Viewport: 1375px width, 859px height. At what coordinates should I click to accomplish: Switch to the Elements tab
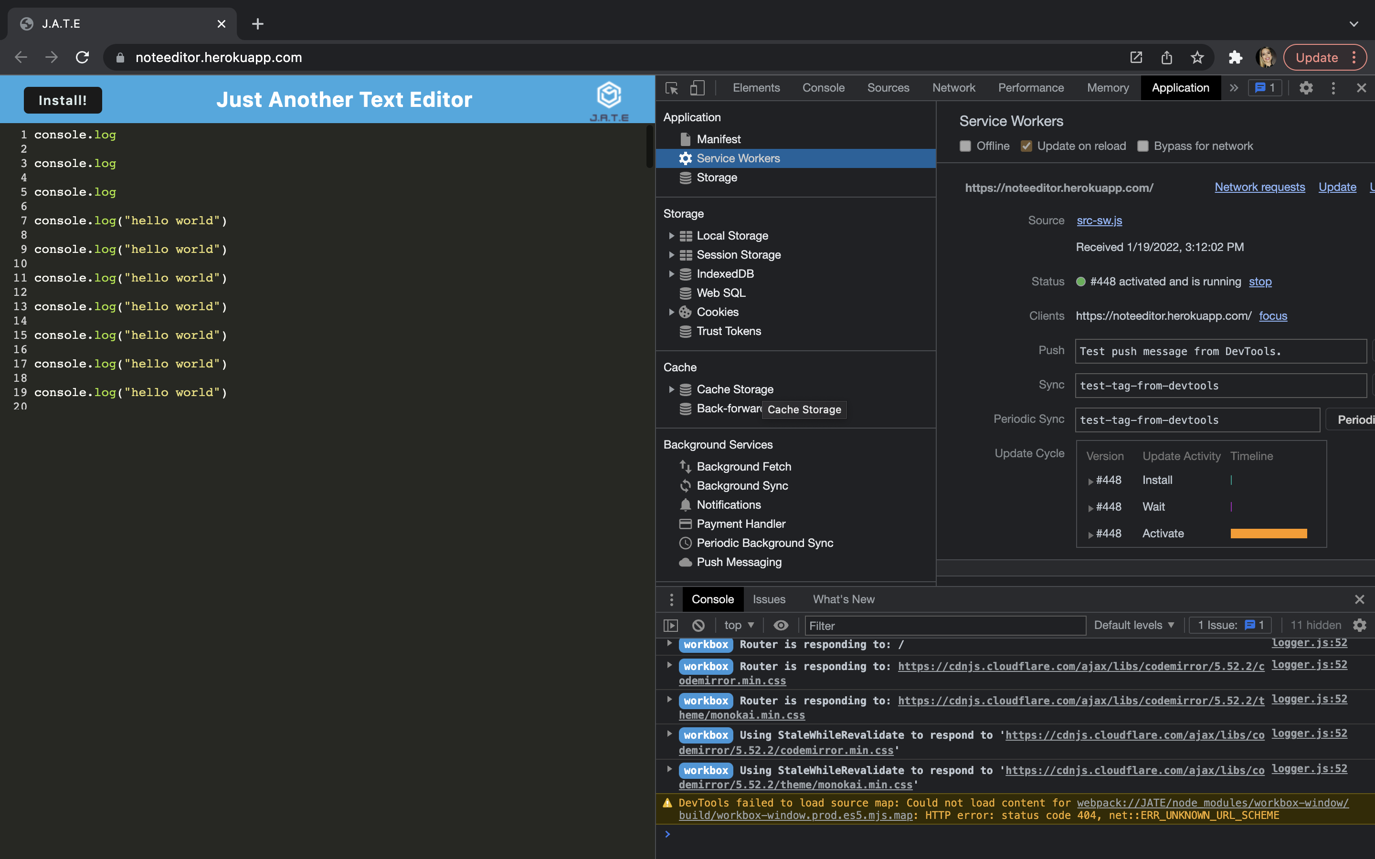tap(756, 88)
